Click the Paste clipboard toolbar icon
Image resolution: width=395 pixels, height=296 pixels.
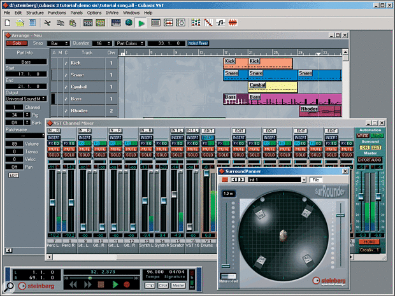tap(73, 23)
